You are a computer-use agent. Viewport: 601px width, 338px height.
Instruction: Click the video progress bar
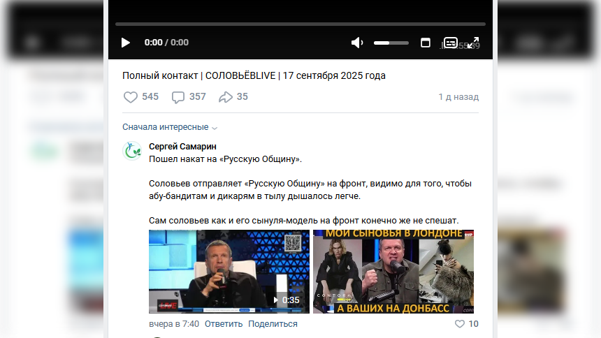tap(300, 24)
